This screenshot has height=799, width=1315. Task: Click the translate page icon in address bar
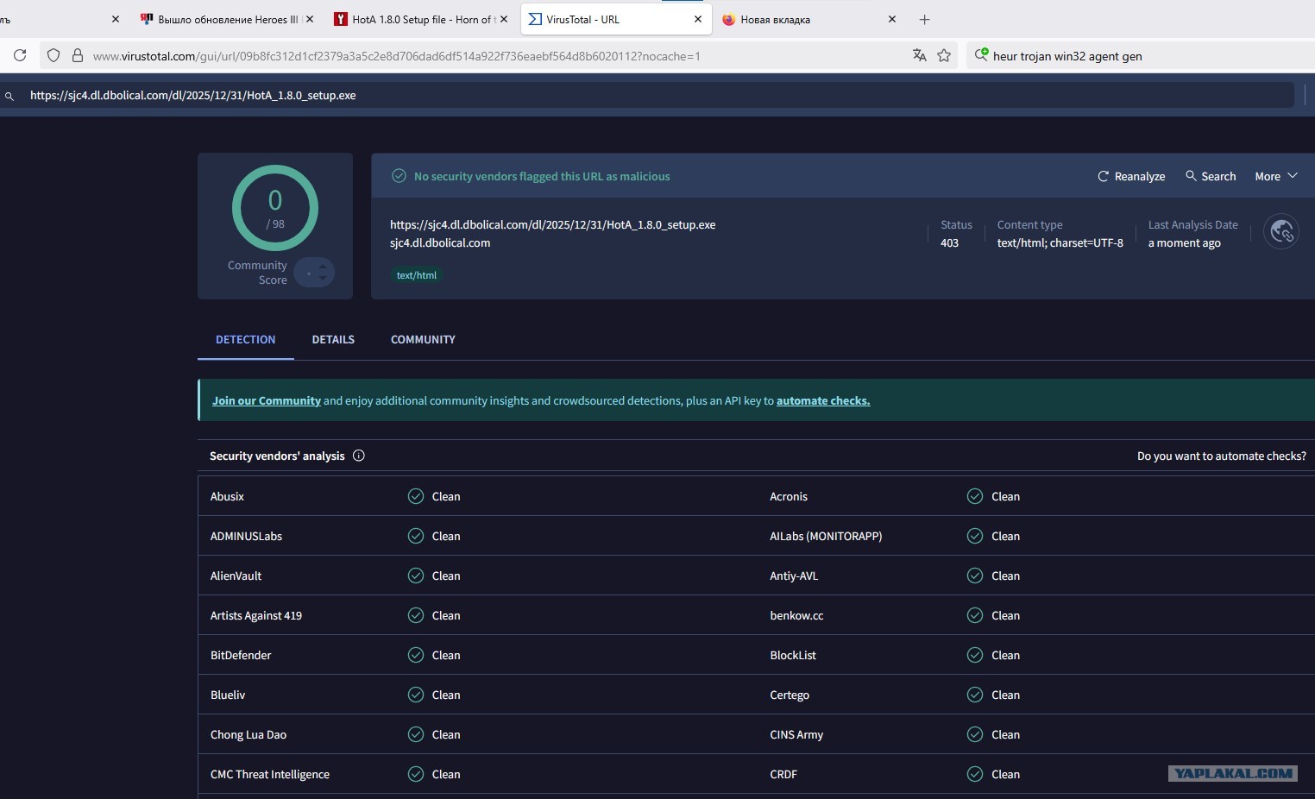pos(920,55)
